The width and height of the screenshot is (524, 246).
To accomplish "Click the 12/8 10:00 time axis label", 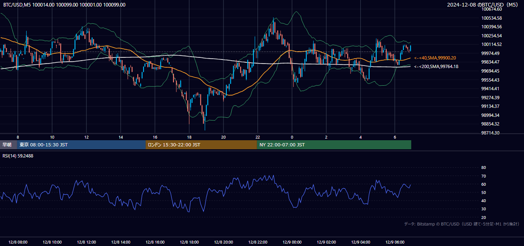I will (52, 242).
